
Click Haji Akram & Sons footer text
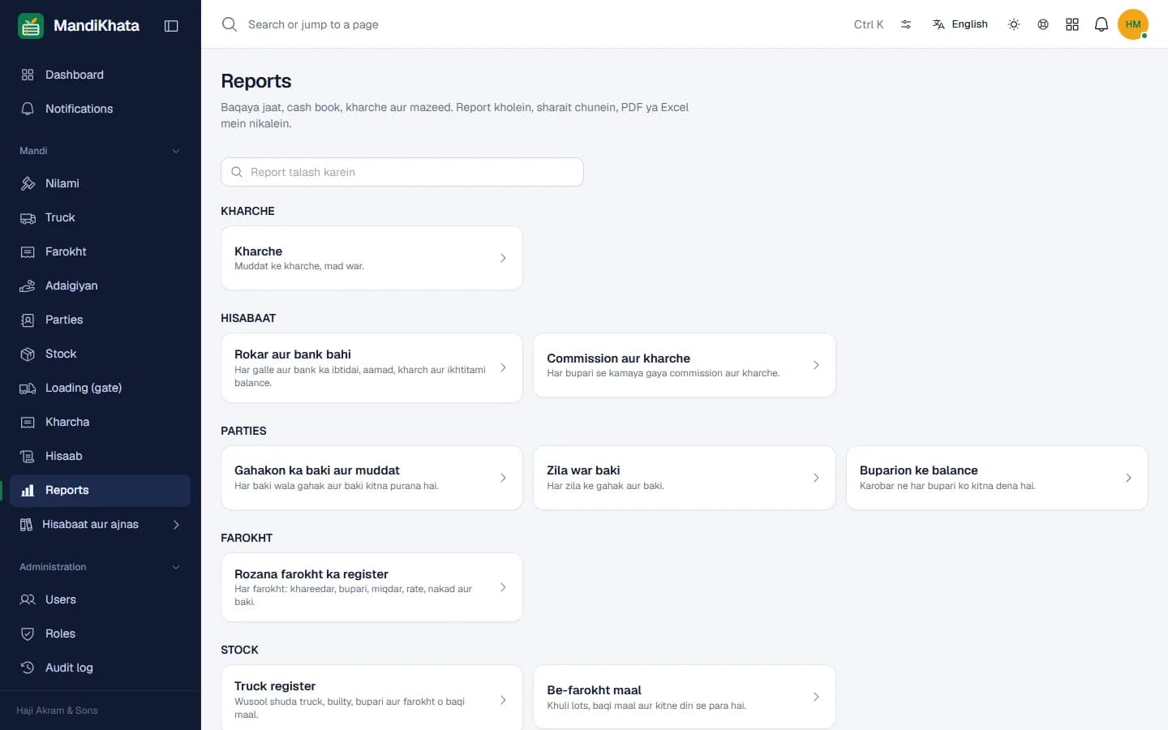57,711
